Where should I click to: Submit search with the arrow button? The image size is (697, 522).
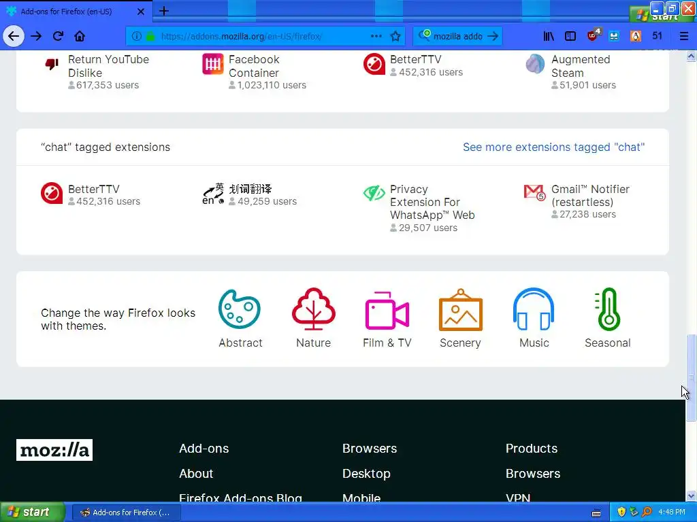493,37
